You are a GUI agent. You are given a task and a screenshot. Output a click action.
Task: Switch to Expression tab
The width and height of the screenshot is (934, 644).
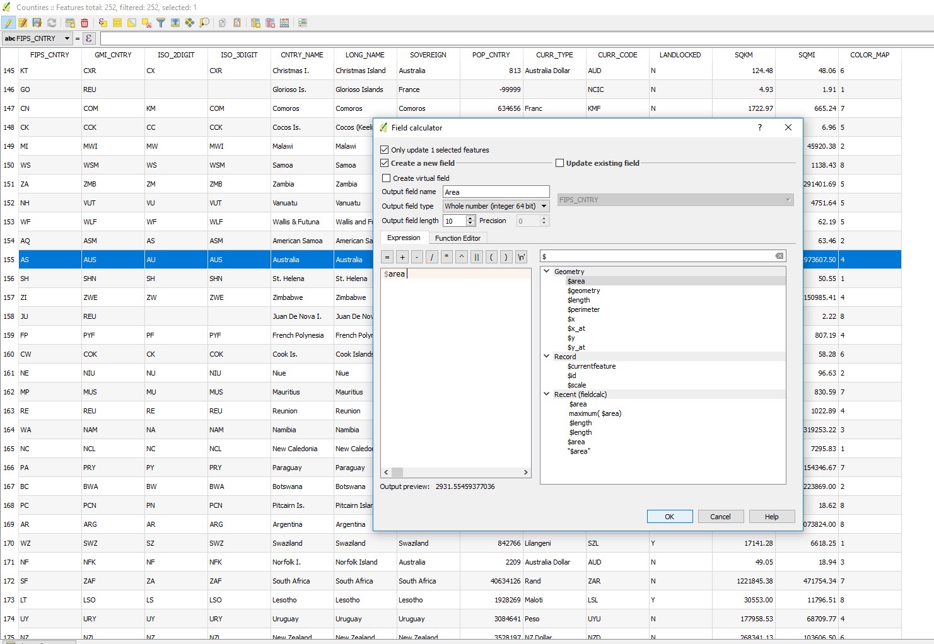404,238
